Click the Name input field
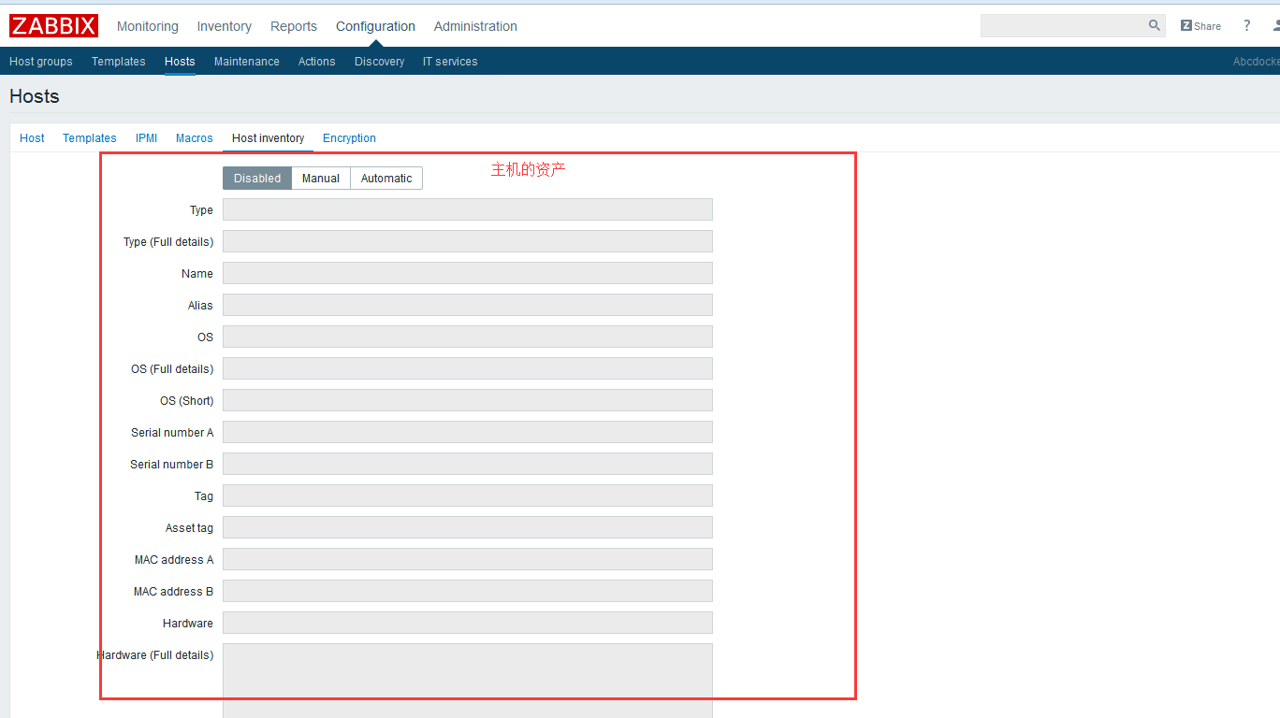 (468, 273)
